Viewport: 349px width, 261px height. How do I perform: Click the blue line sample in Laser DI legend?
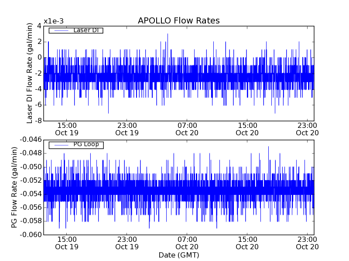pyautogui.click(x=60, y=30)
